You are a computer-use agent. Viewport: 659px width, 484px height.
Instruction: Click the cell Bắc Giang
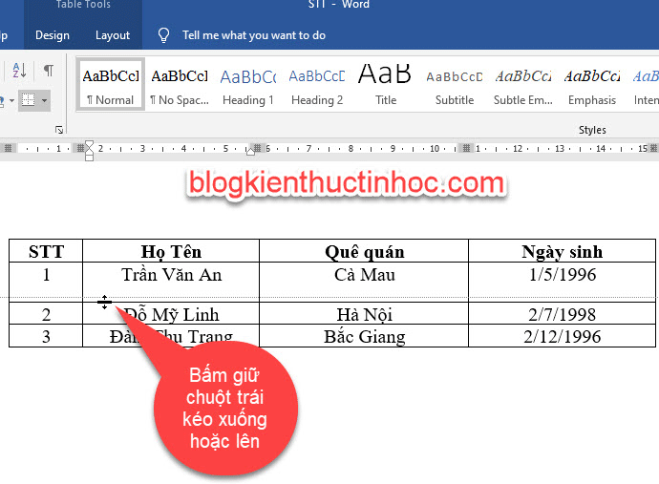364,336
